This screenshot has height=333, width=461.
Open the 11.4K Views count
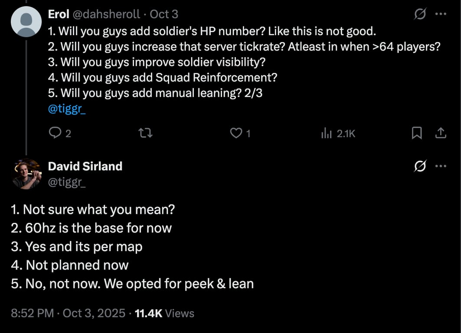tap(165, 313)
